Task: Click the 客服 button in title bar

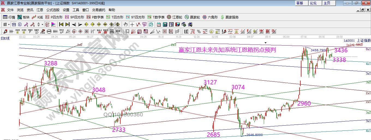Action: (300, 3)
